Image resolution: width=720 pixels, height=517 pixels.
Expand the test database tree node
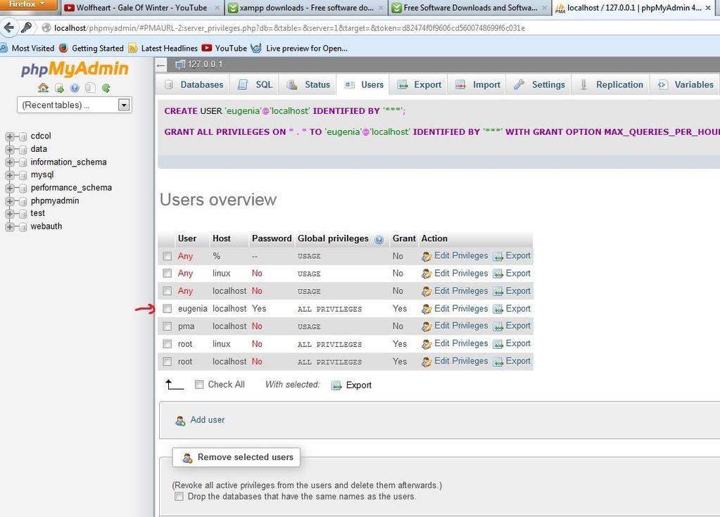tap(10, 214)
